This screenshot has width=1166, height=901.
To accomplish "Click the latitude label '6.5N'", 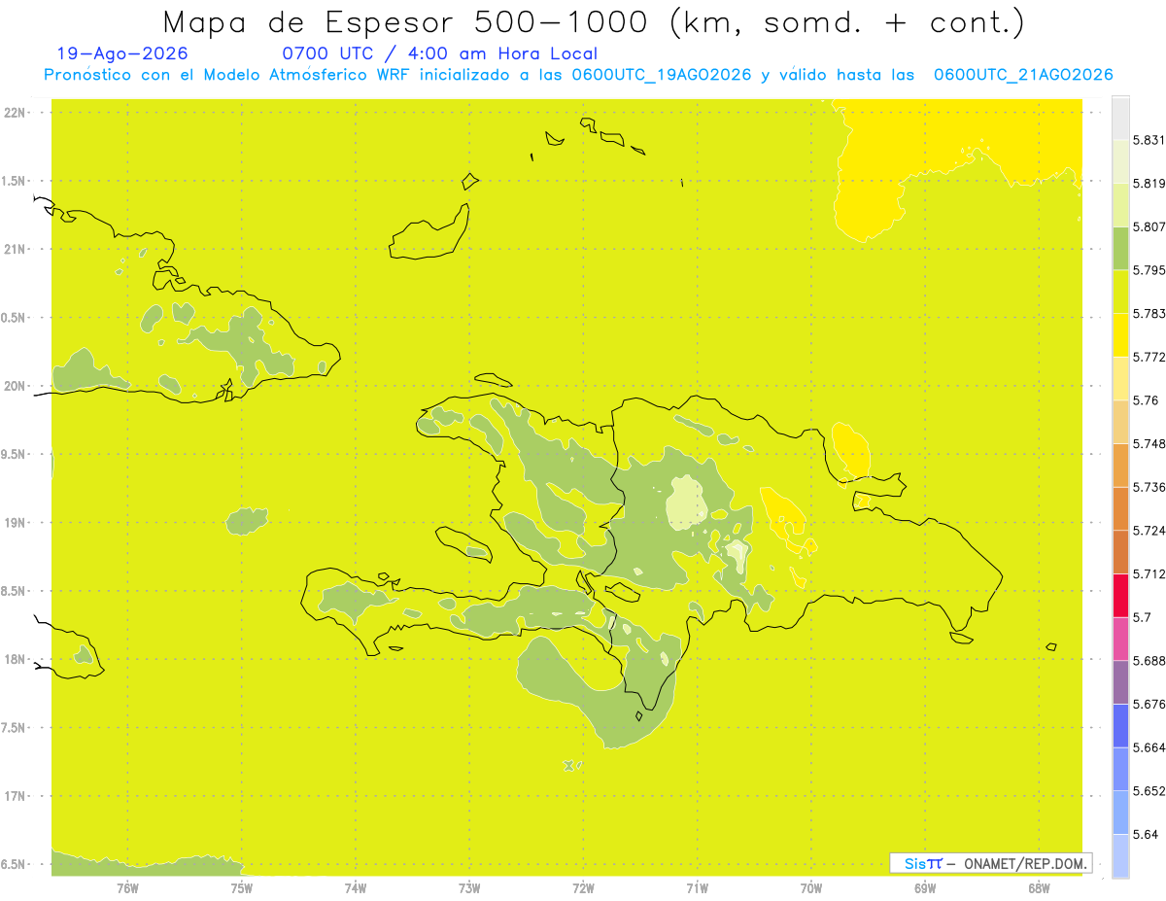I will pyautogui.click(x=15, y=864).
